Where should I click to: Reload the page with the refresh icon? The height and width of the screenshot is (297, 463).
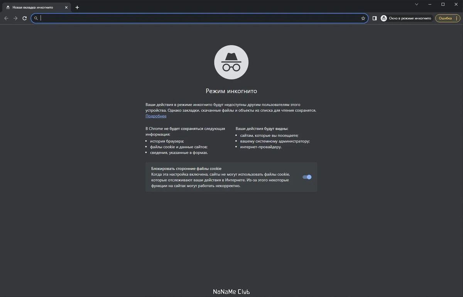pyautogui.click(x=25, y=18)
